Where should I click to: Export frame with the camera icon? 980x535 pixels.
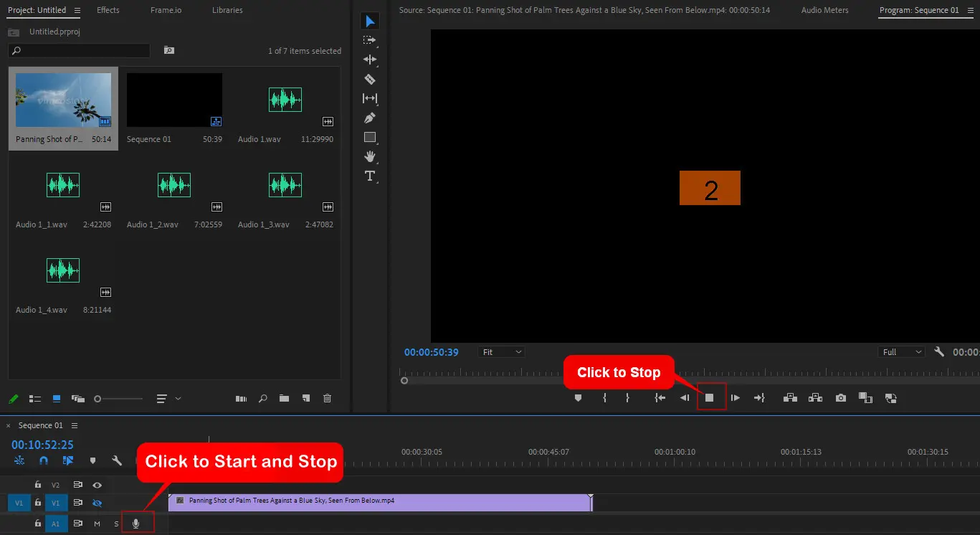click(x=840, y=397)
